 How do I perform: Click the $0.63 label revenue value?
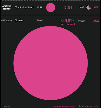point(82,7)
